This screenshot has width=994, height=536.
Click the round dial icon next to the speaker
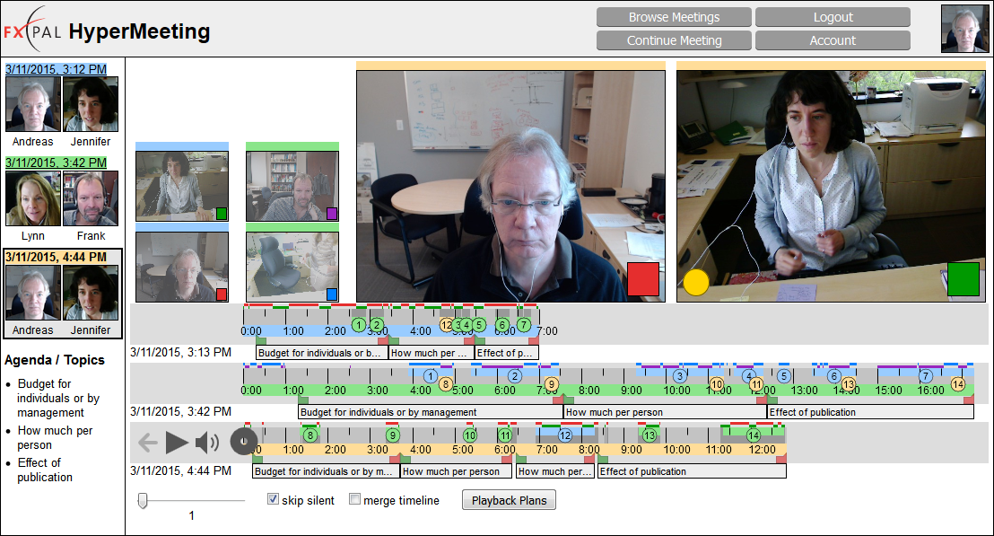pos(243,442)
